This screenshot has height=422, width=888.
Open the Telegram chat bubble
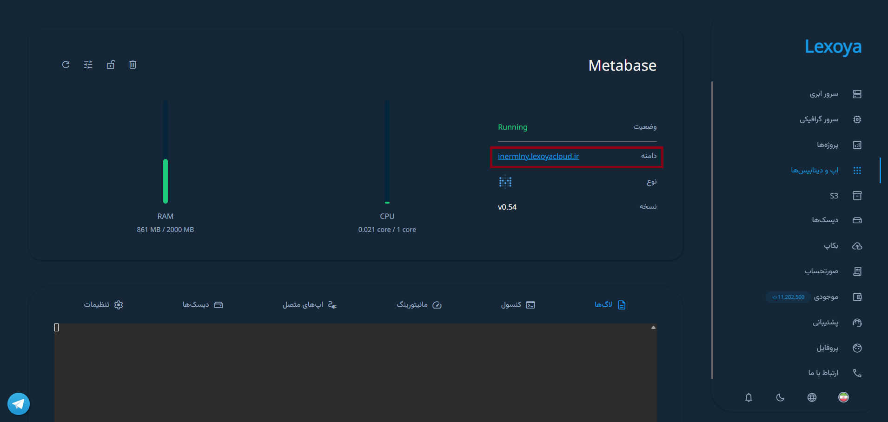19,404
